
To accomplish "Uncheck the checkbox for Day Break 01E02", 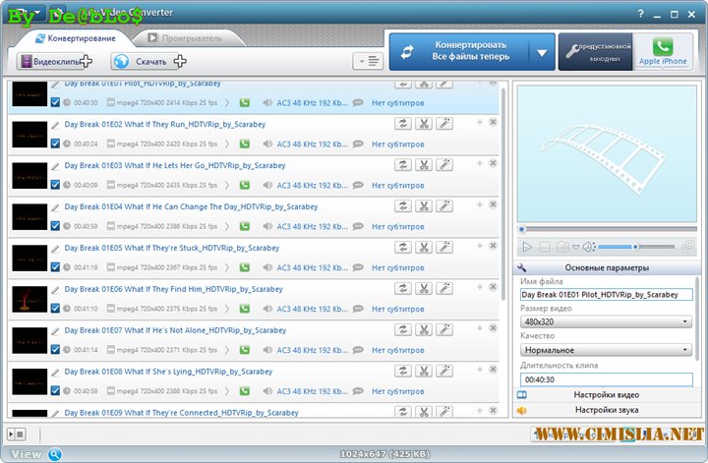I will click(55, 144).
